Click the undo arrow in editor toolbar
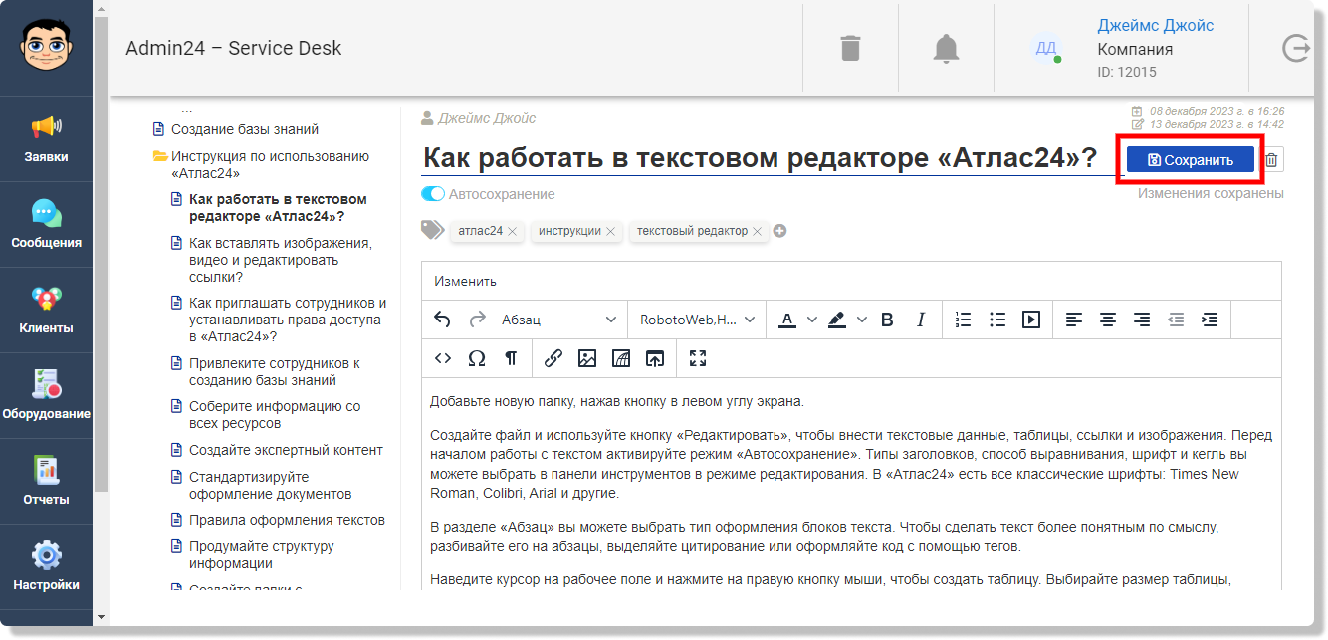 click(443, 320)
